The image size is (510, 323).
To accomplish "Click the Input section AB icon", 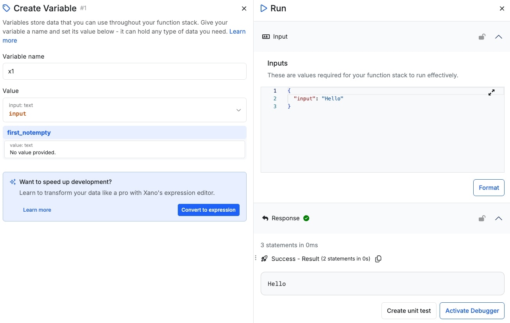I will tap(266, 37).
